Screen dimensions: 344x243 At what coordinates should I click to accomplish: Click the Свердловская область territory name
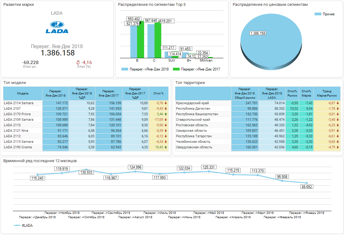click(x=194, y=147)
